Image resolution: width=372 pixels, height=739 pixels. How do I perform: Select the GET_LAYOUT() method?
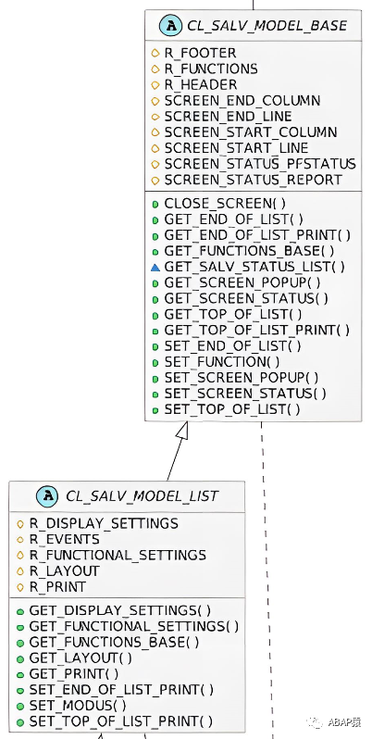tap(81, 658)
